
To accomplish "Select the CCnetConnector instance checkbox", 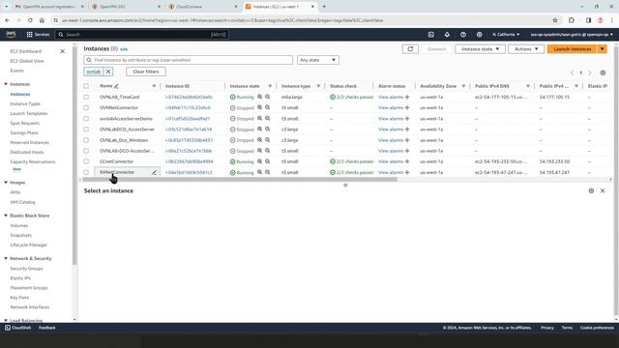I will tap(86, 161).
